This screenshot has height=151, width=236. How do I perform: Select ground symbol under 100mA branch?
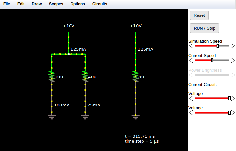pyautogui.click(x=52, y=117)
